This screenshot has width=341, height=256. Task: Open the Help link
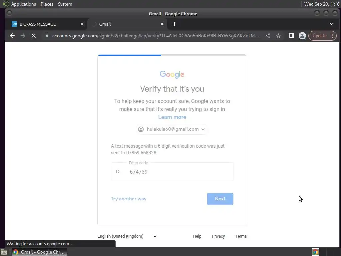(x=197, y=236)
